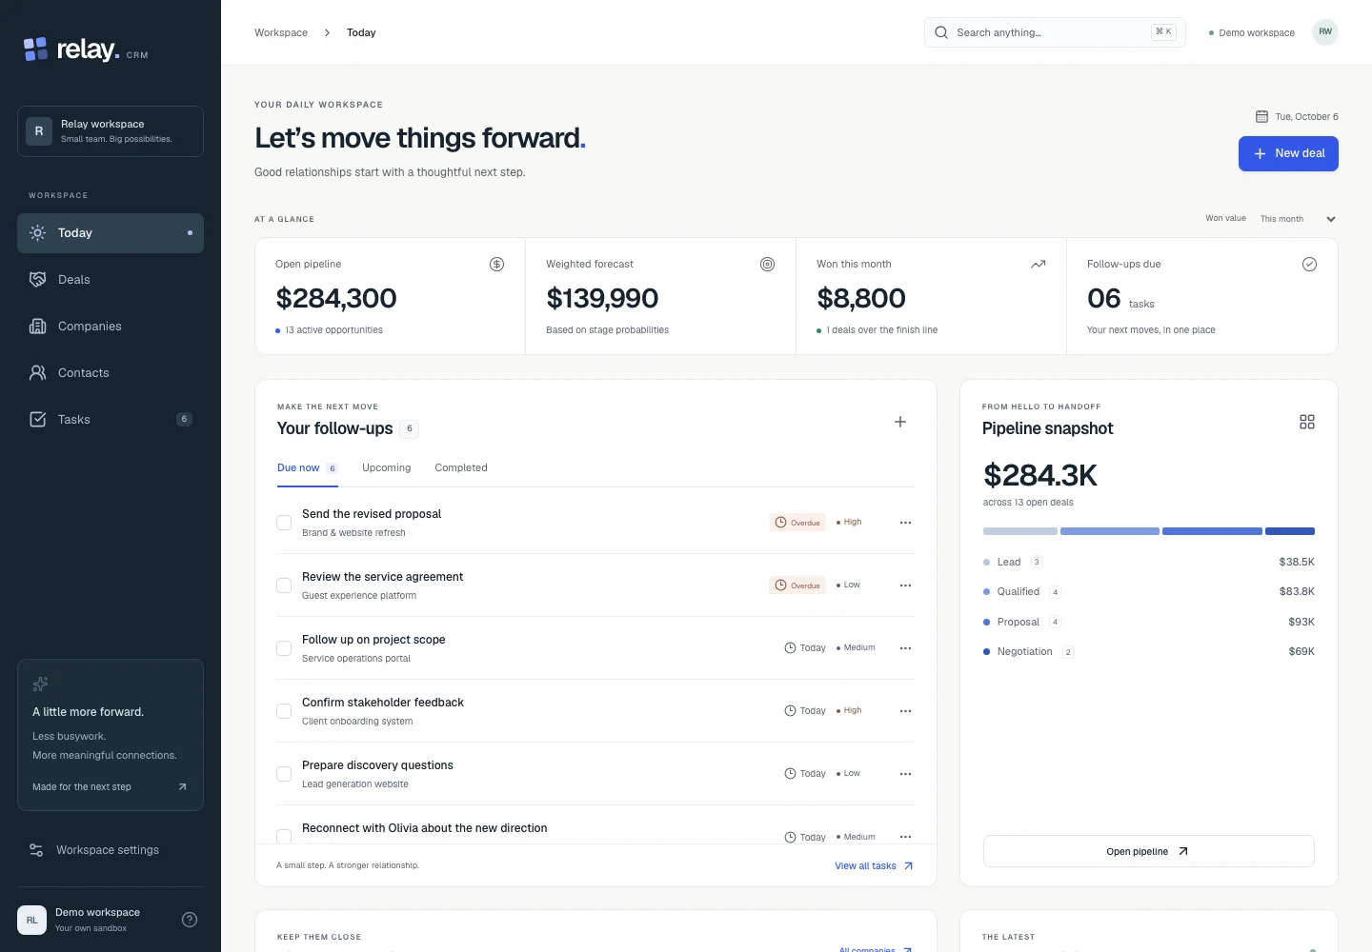The width and height of the screenshot is (1372, 952).
Task: Click the calendar icon beside Tue, October 6
Action: tap(1261, 116)
